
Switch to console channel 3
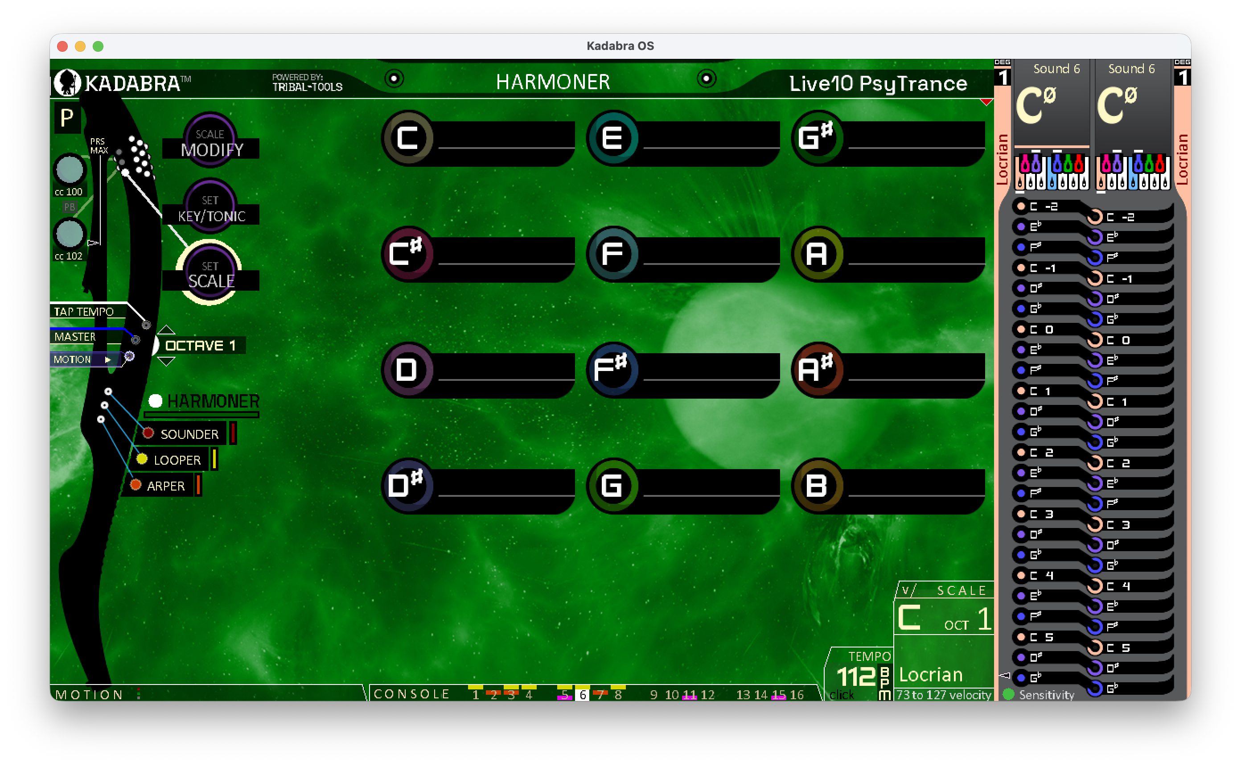point(511,694)
